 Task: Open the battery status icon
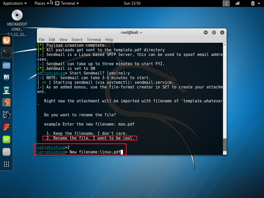pyautogui.click(x=253, y=3)
